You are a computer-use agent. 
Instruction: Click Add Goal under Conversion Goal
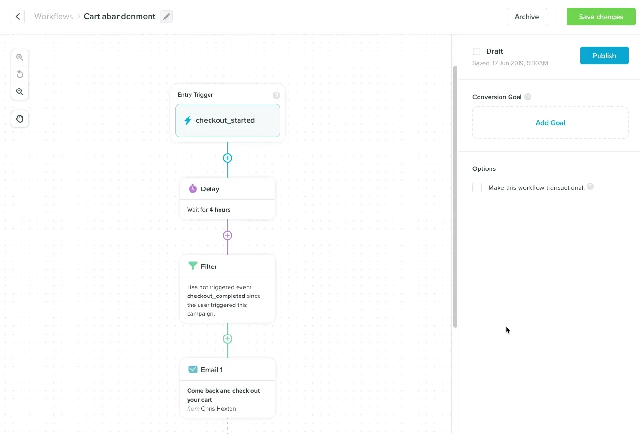coord(550,122)
